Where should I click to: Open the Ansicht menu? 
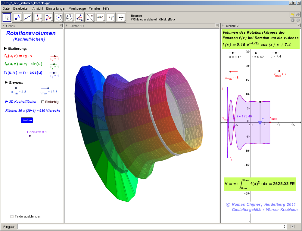[38, 8]
